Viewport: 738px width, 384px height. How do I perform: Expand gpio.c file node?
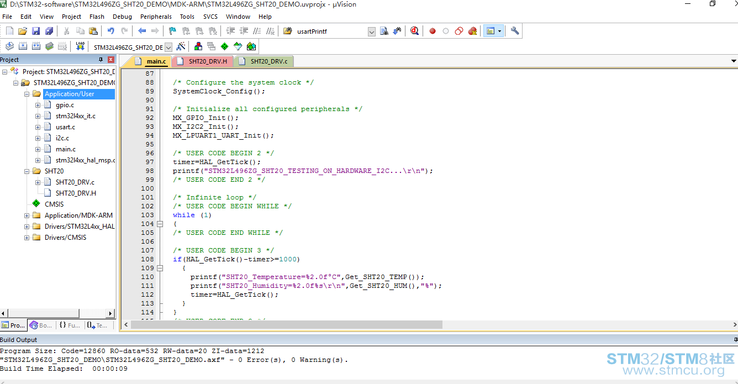pos(38,105)
